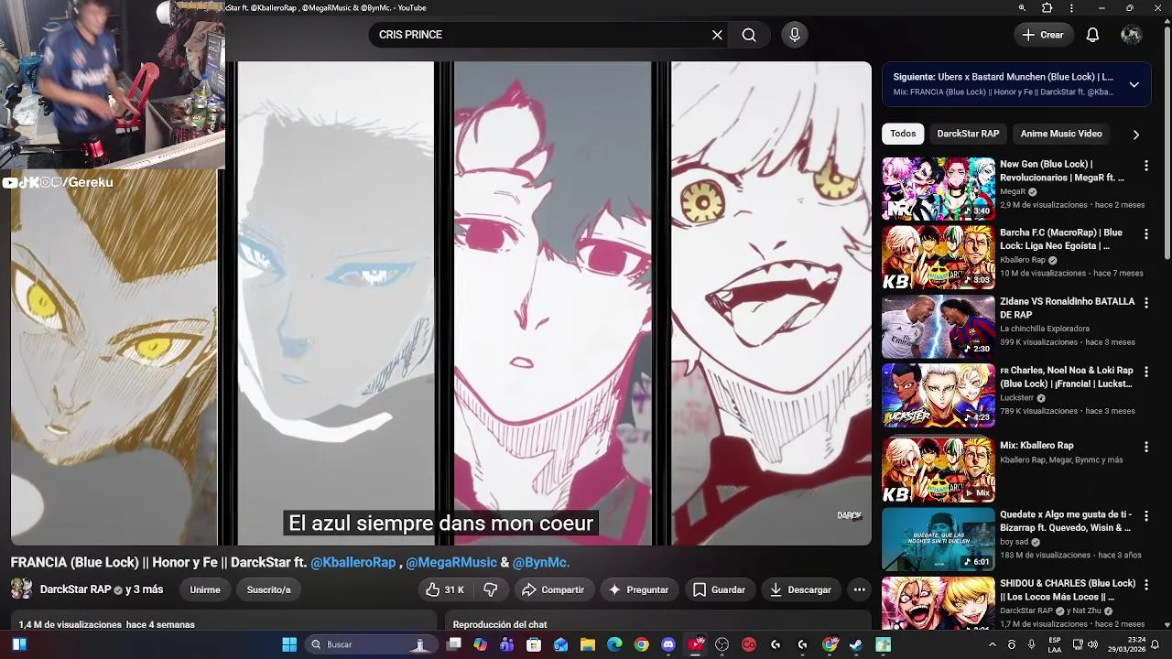Open @BynMc. mention link
The height and width of the screenshot is (659, 1172).
click(541, 562)
